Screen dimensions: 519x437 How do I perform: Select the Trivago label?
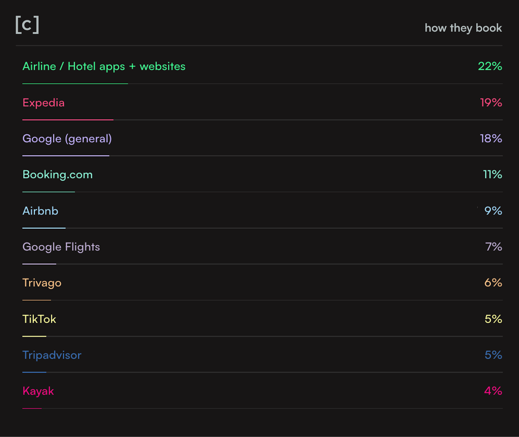[42, 283]
